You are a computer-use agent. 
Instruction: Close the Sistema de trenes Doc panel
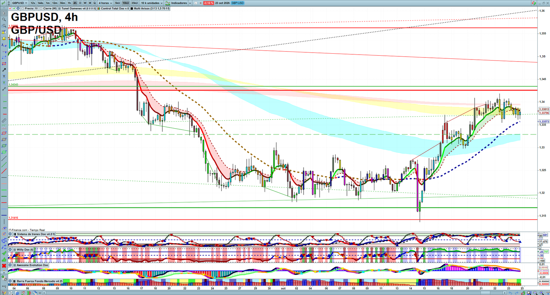coord(10,234)
